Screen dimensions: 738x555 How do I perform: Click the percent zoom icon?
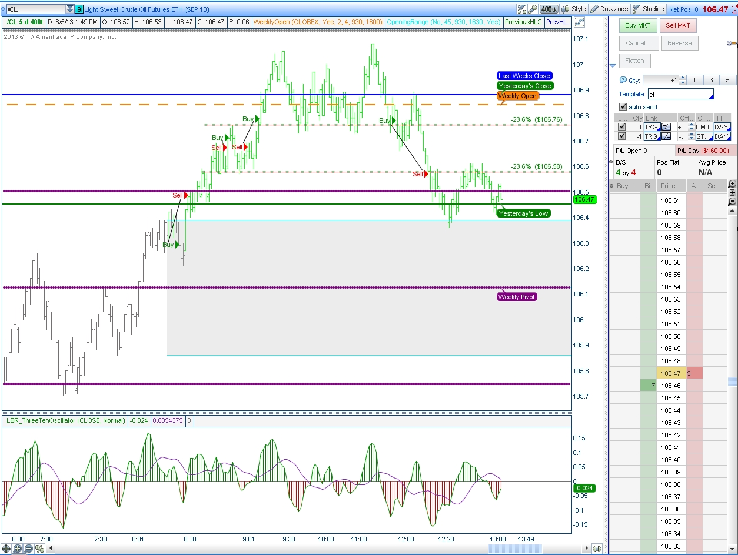click(x=39, y=549)
